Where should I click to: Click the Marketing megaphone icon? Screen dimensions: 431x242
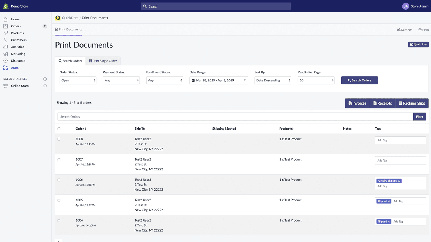click(6, 54)
